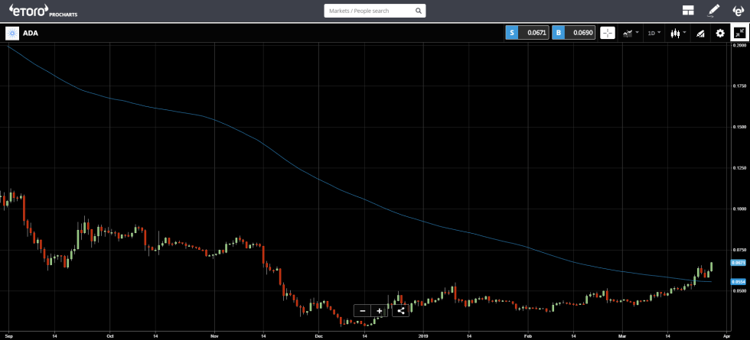
Task: Toggle the crosshair cursor mode
Action: click(x=608, y=34)
